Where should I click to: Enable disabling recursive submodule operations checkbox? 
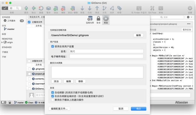click(53, 100)
